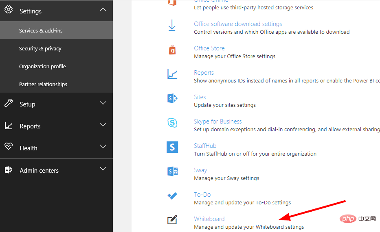Open the Sway link
This screenshot has width=380, height=232.
pos(200,170)
